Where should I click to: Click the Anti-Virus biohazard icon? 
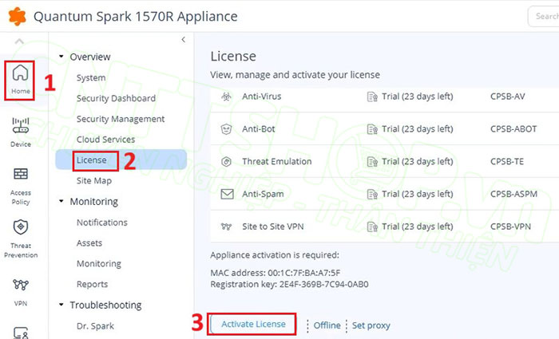pyautogui.click(x=226, y=97)
